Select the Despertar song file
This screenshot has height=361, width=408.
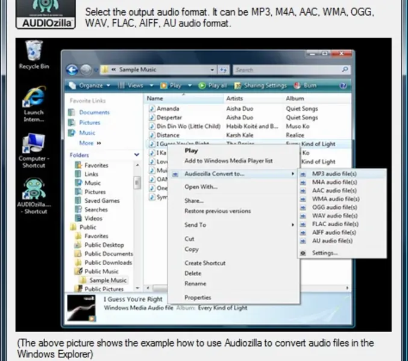pyautogui.click(x=165, y=117)
